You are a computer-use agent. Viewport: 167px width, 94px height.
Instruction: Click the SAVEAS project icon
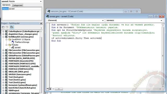point(6,74)
